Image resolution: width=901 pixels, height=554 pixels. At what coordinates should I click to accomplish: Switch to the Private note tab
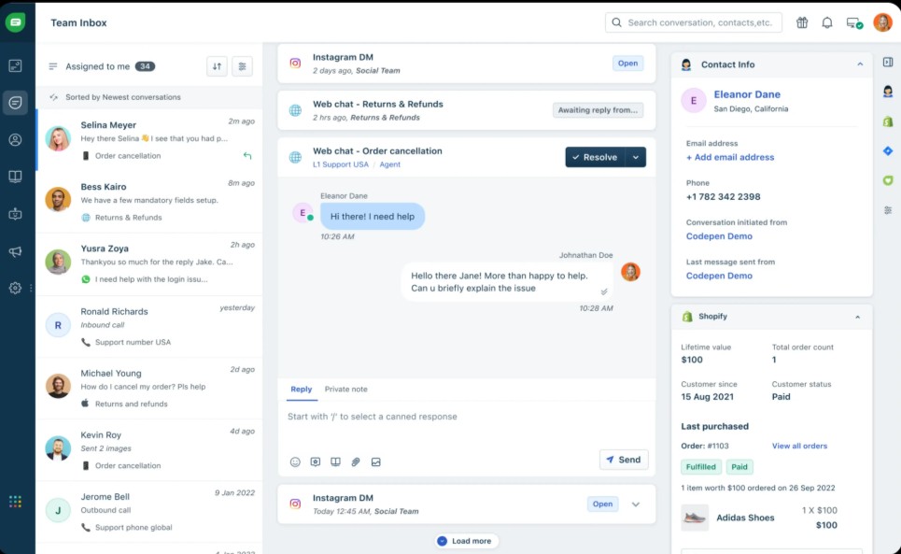[x=345, y=390]
